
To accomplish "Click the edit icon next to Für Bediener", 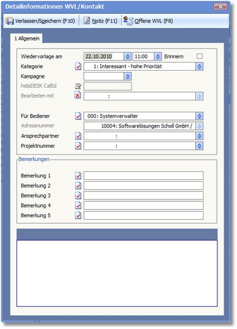I will point(78,116).
